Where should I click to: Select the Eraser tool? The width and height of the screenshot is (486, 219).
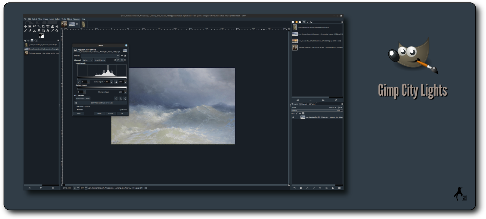point(30,31)
